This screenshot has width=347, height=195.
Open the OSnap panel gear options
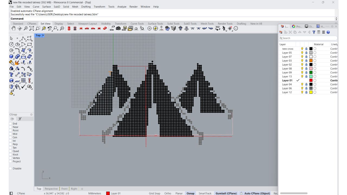31,115
